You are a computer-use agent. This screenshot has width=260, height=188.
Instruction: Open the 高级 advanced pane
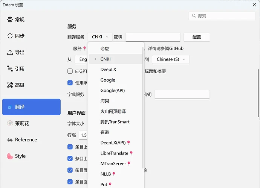[32, 85]
